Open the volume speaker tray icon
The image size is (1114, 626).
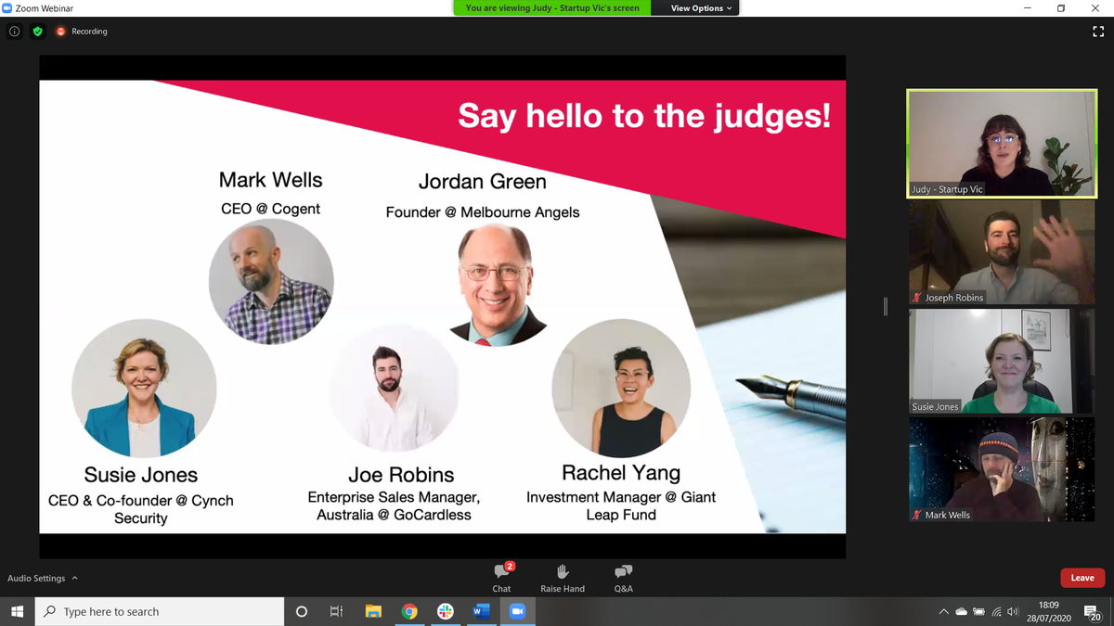(x=1013, y=612)
